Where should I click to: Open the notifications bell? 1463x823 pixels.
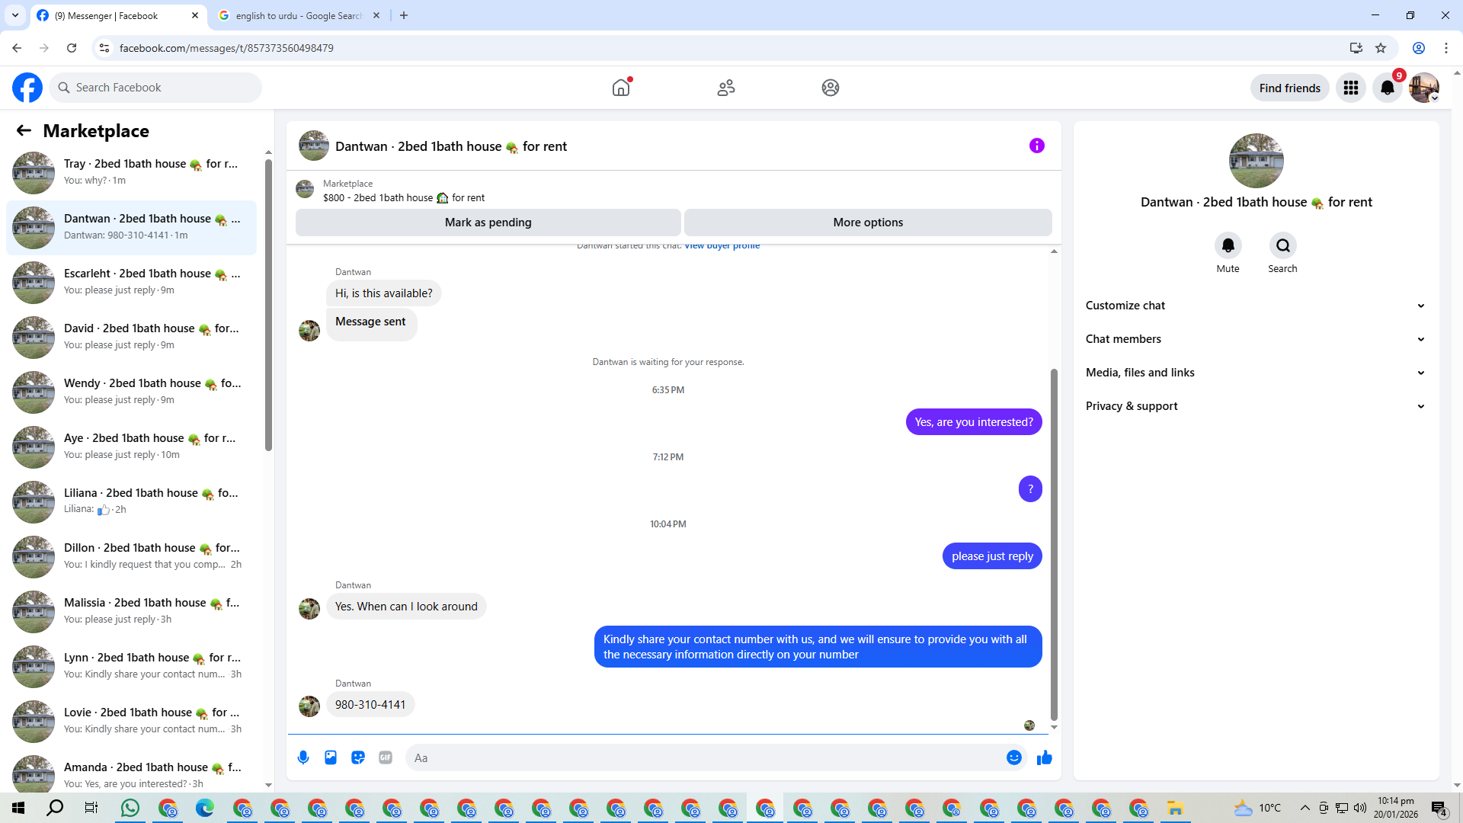pos(1388,88)
